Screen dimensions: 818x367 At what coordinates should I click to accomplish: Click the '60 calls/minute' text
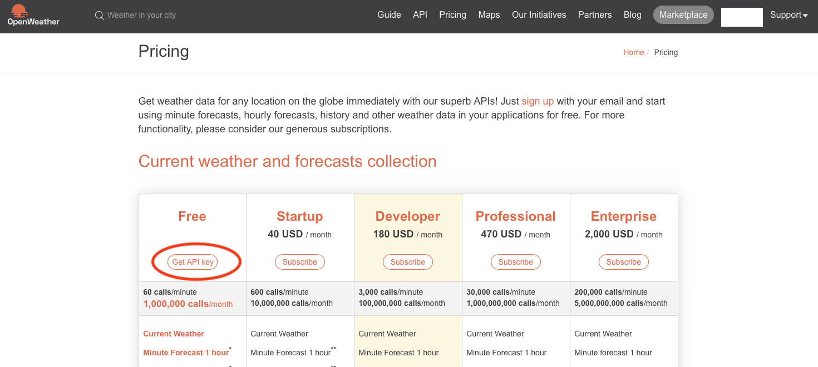pos(170,292)
